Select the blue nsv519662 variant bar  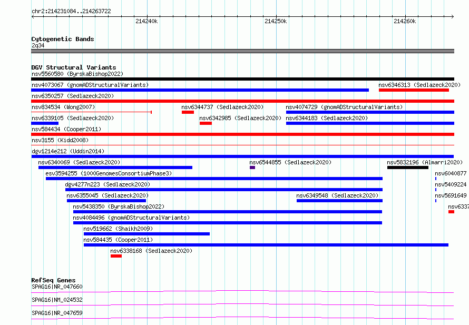146,234
